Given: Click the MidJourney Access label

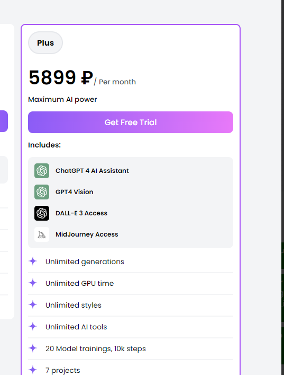Looking at the screenshot, I should [87, 234].
